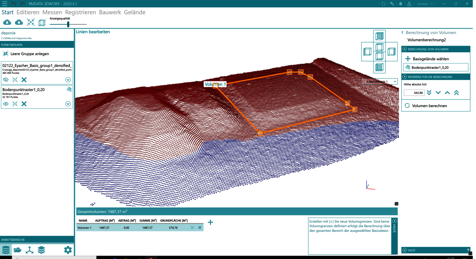The image size is (476, 259).
Task: Open the settings gear in bottom bar
Action: (x=68, y=250)
